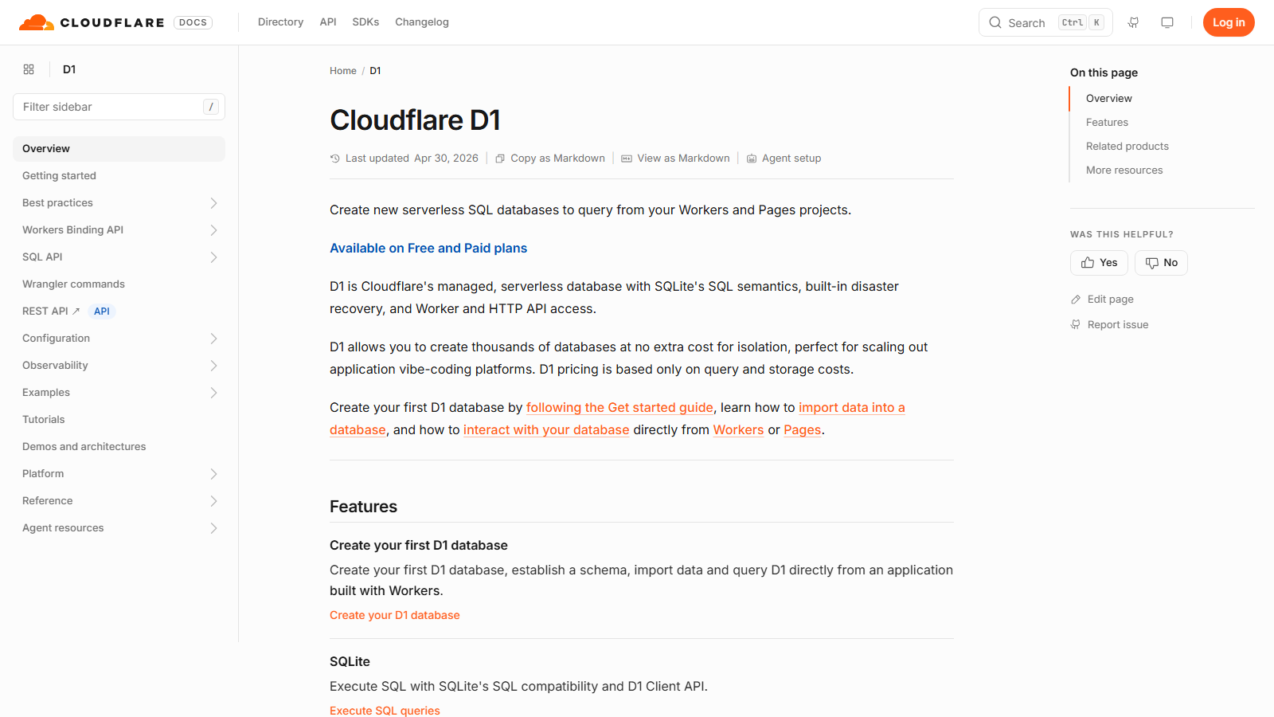Click the Create your D1 database link
Image resolution: width=1274 pixels, height=717 pixels.
[395, 615]
